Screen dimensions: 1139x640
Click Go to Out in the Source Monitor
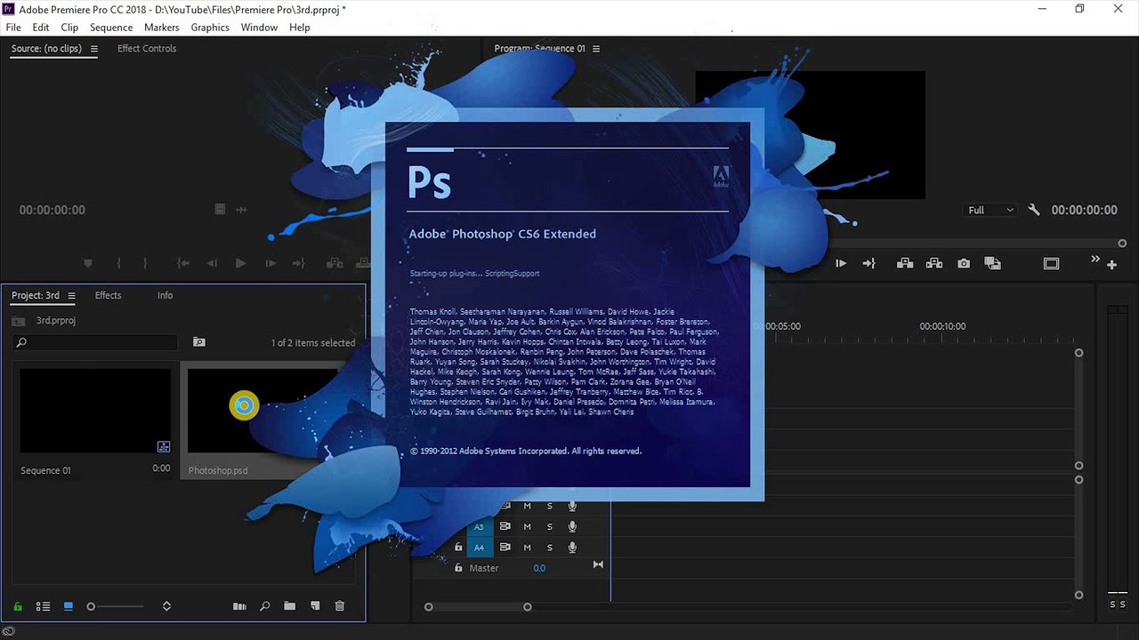click(299, 263)
